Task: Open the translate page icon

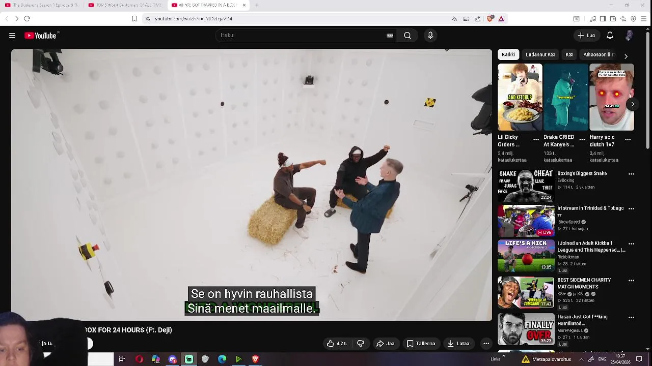Action: click(x=454, y=19)
